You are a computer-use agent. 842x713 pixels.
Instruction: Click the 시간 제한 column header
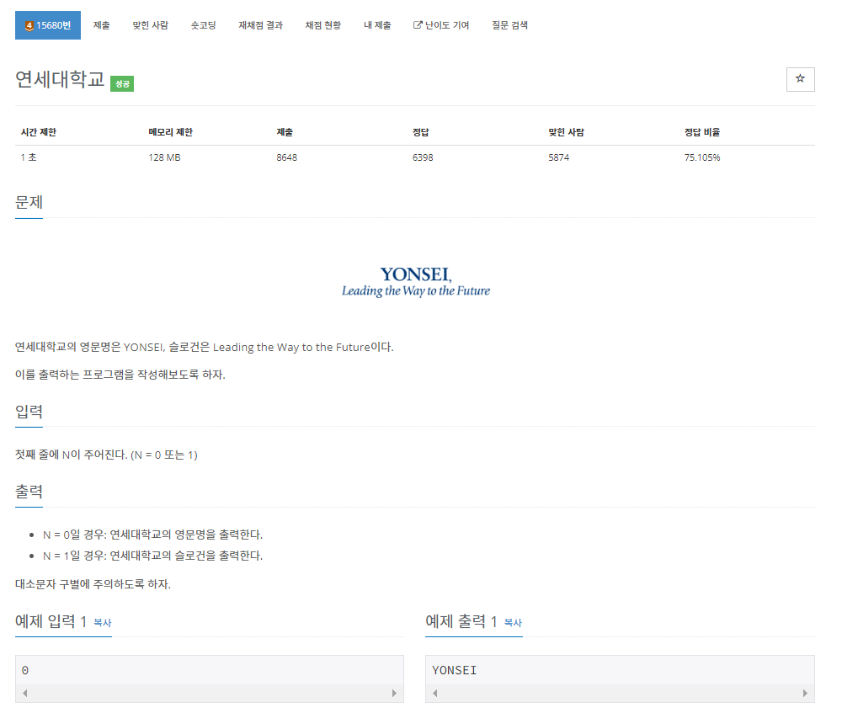point(39,132)
